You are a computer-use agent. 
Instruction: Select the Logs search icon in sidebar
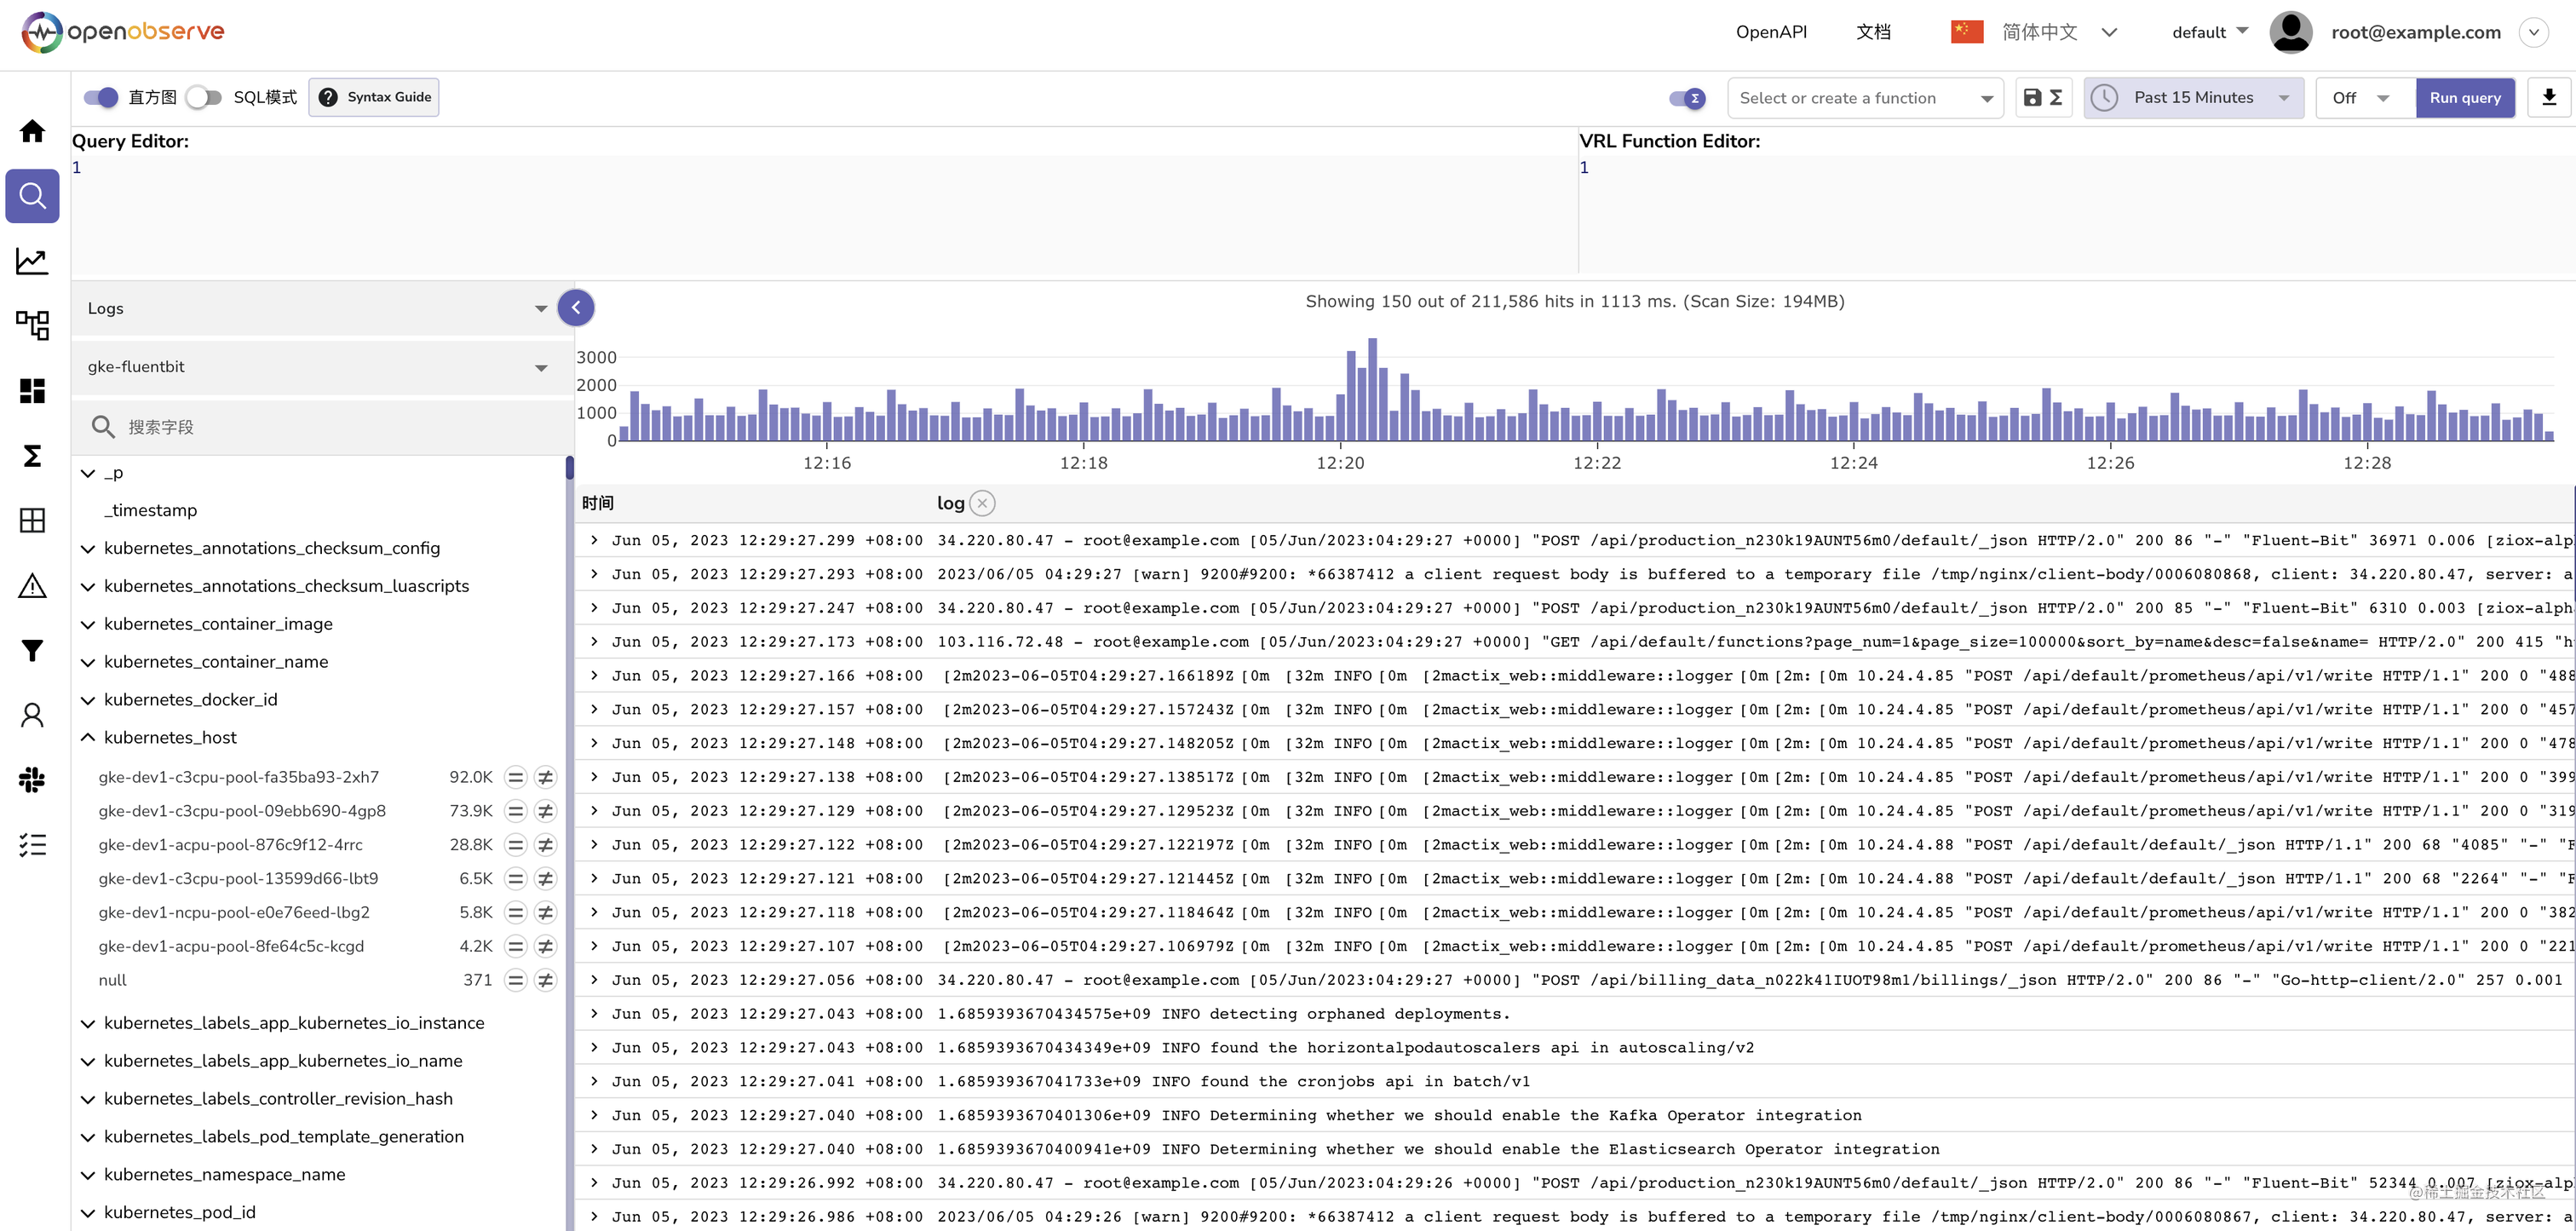click(x=32, y=196)
